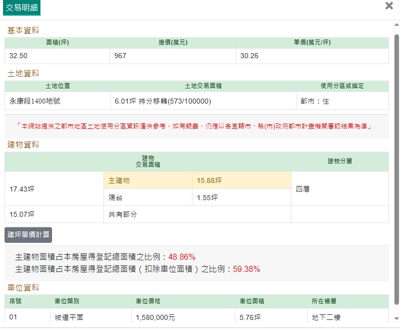Select the land location 永康段1400地號
Image resolution: width=400 pixels, height=329 pixels.
tap(35, 101)
